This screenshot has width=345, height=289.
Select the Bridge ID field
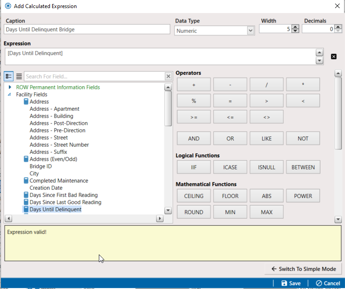(x=41, y=166)
